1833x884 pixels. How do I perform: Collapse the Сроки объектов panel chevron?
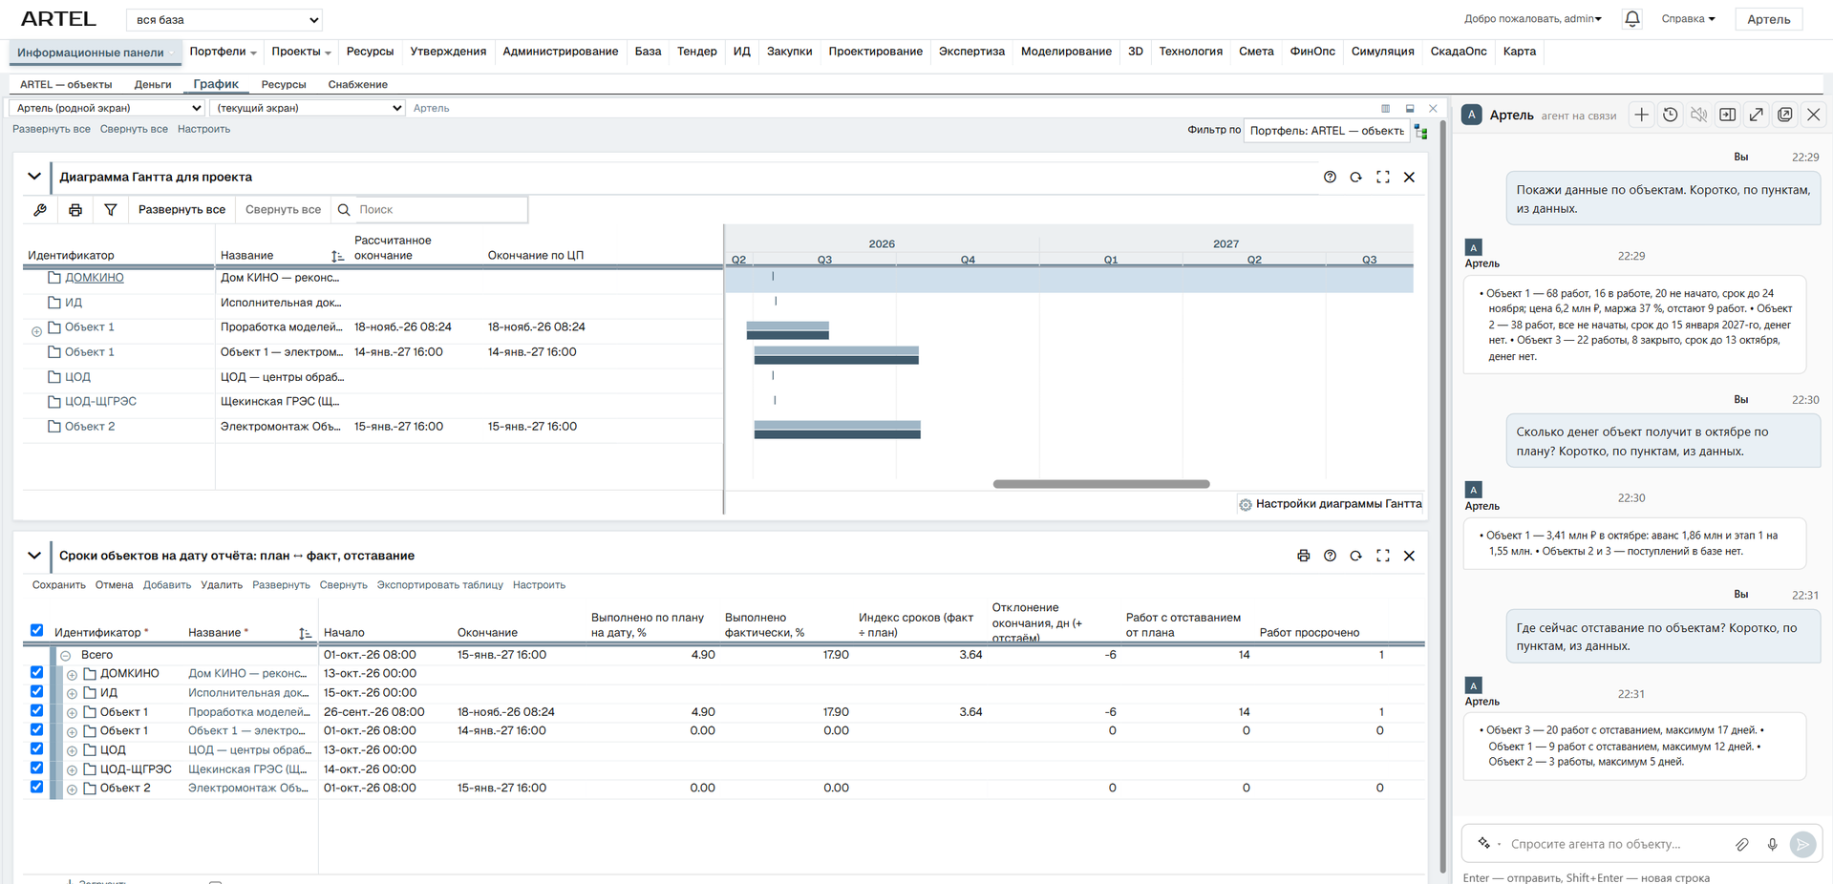coord(34,556)
